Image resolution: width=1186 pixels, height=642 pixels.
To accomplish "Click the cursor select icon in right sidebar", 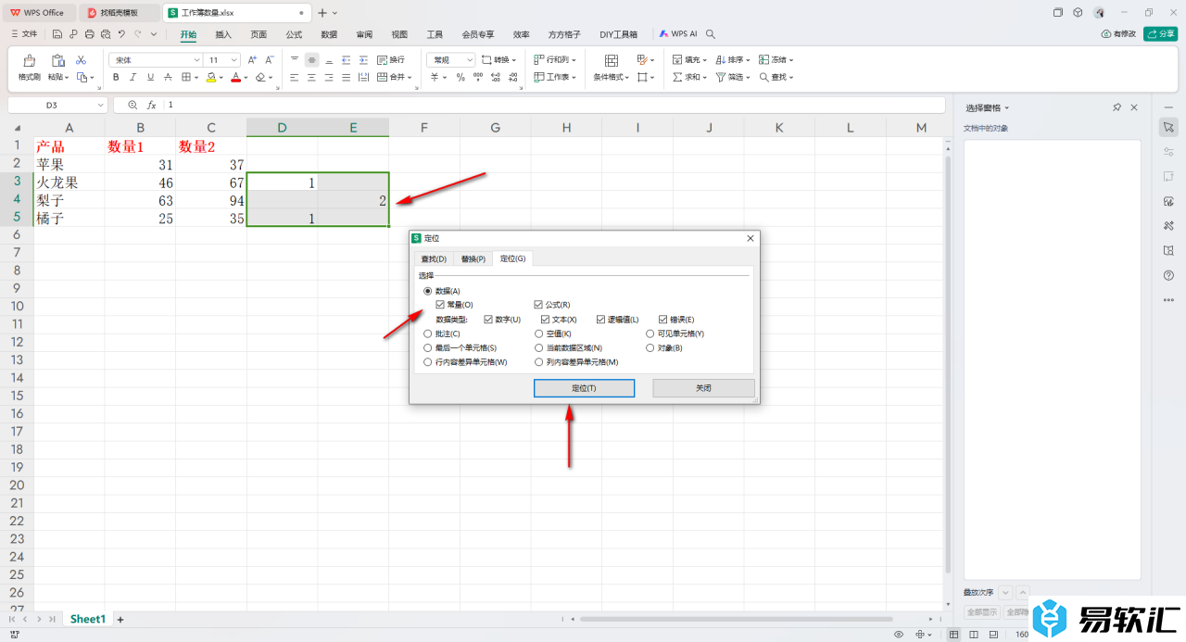I will (1168, 126).
